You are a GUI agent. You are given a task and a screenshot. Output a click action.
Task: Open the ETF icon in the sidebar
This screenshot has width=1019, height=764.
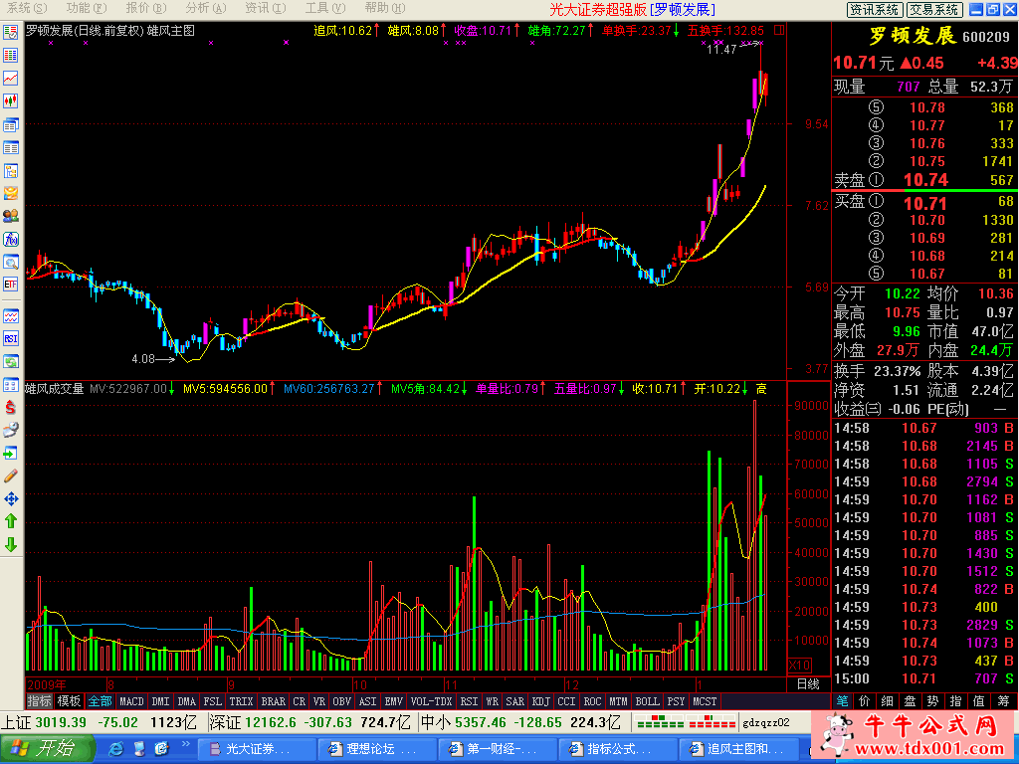click(x=10, y=285)
